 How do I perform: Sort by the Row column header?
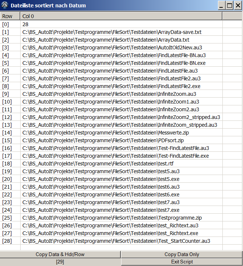10,16
